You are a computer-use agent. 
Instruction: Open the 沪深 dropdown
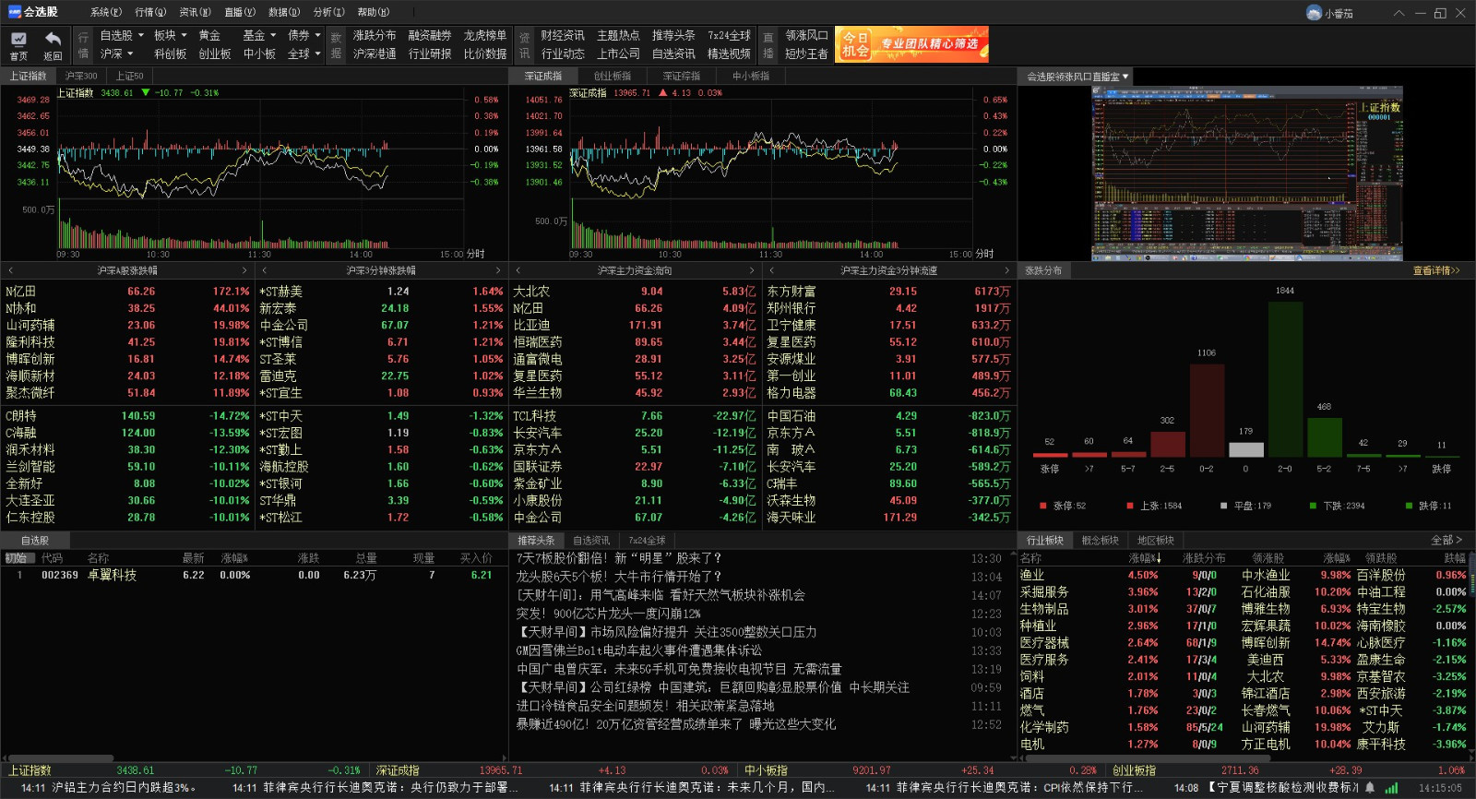click(x=117, y=54)
